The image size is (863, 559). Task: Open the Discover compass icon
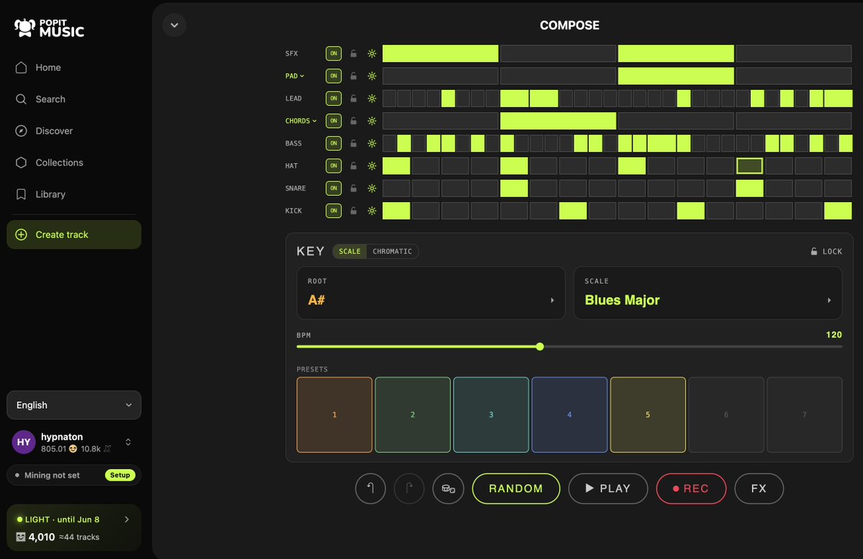21,131
